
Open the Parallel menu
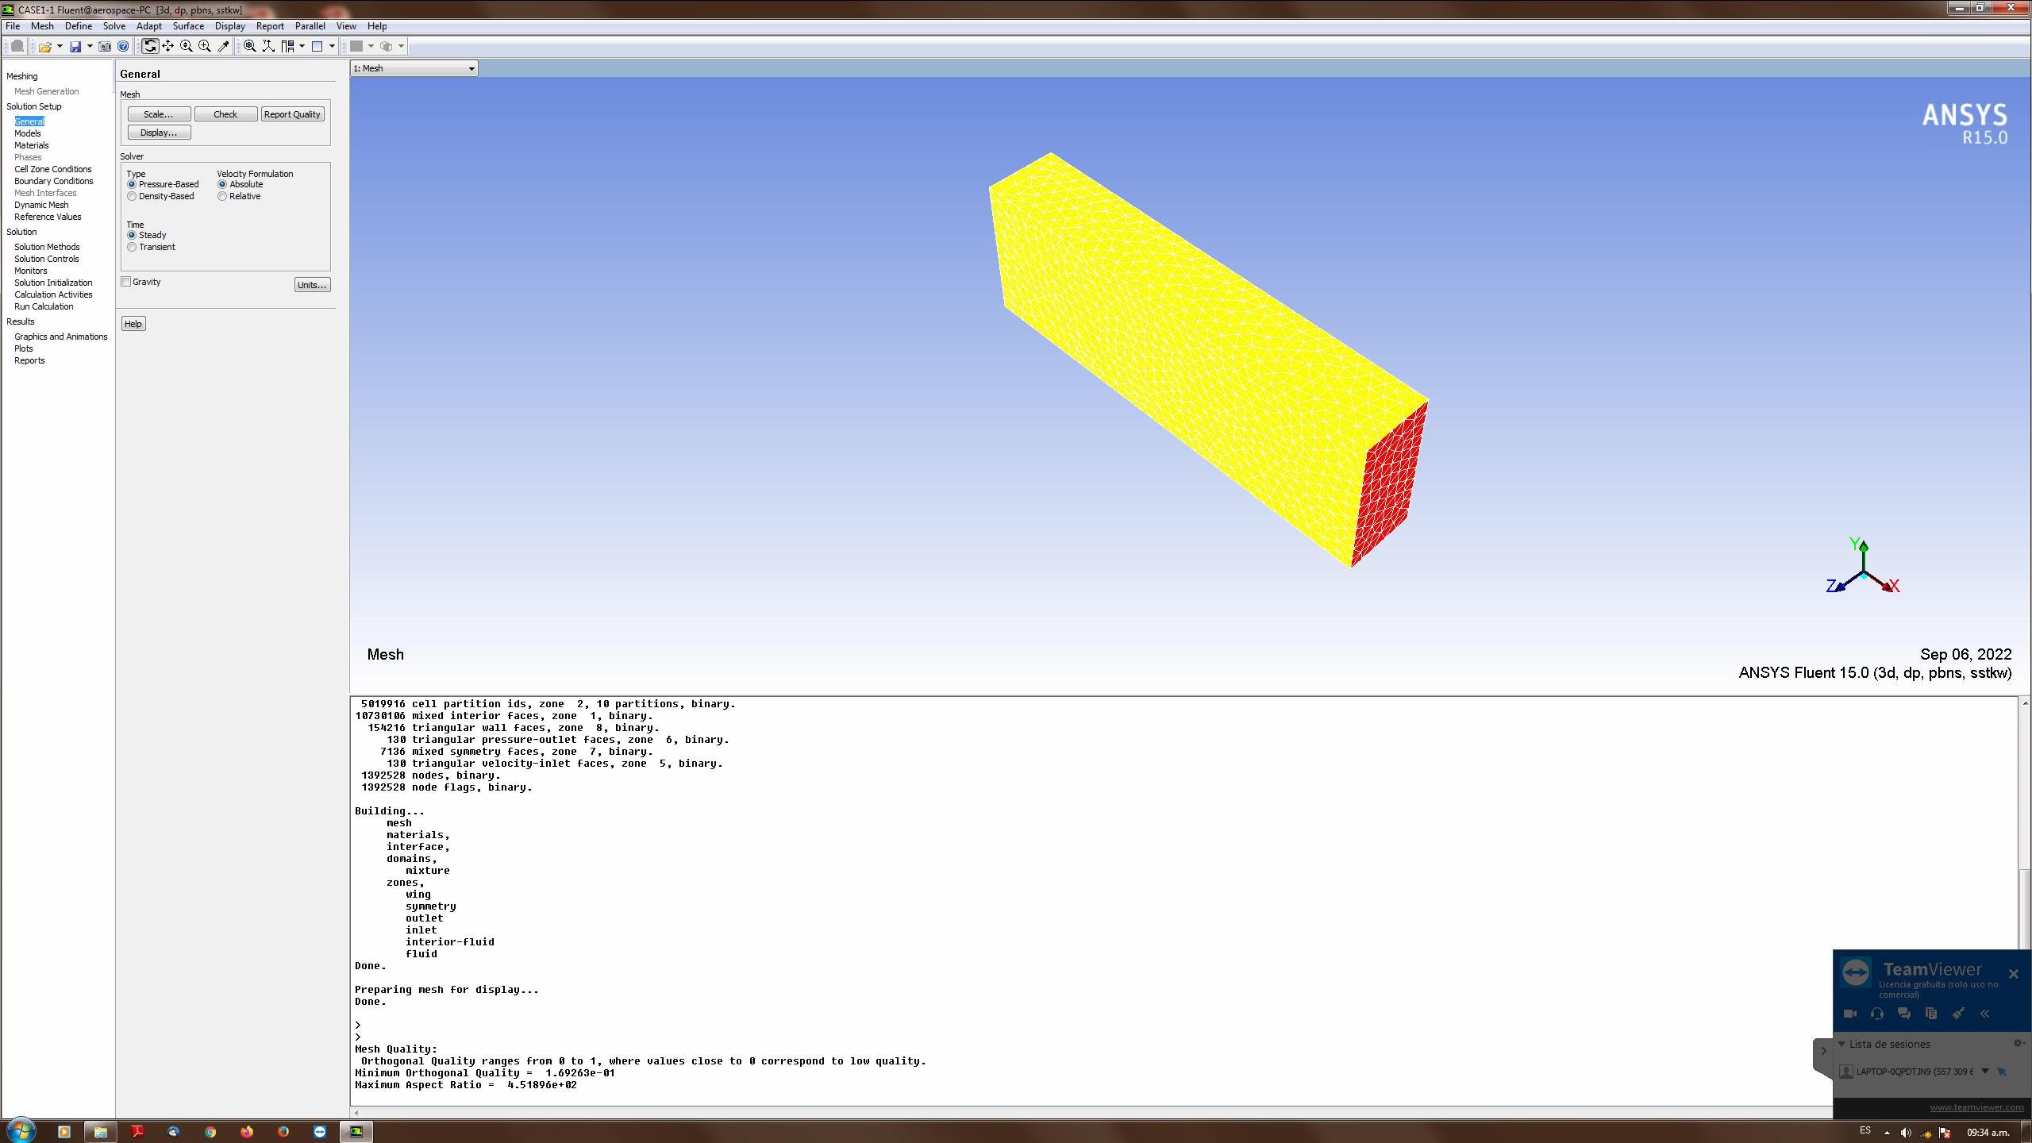[310, 26]
